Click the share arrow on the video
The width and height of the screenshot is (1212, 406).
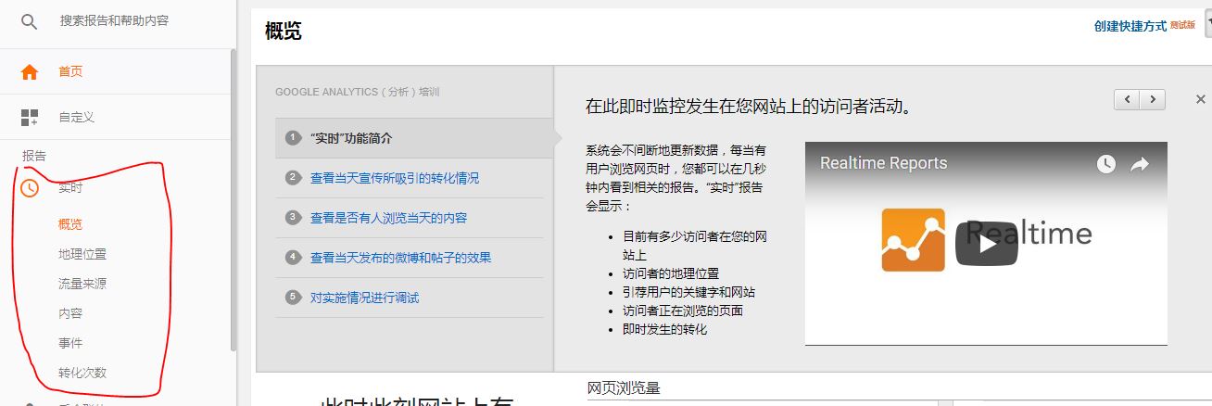click(1140, 164)
